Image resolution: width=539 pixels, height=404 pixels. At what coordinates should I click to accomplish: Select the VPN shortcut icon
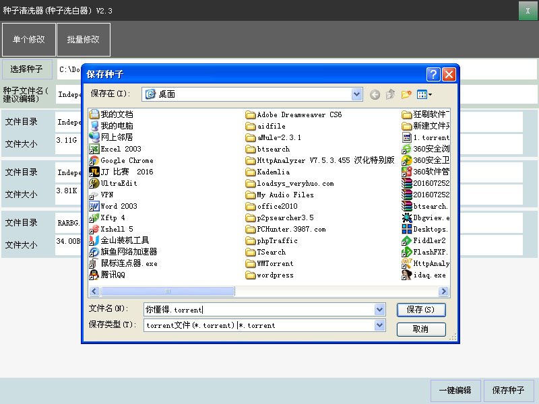[94, 195]
